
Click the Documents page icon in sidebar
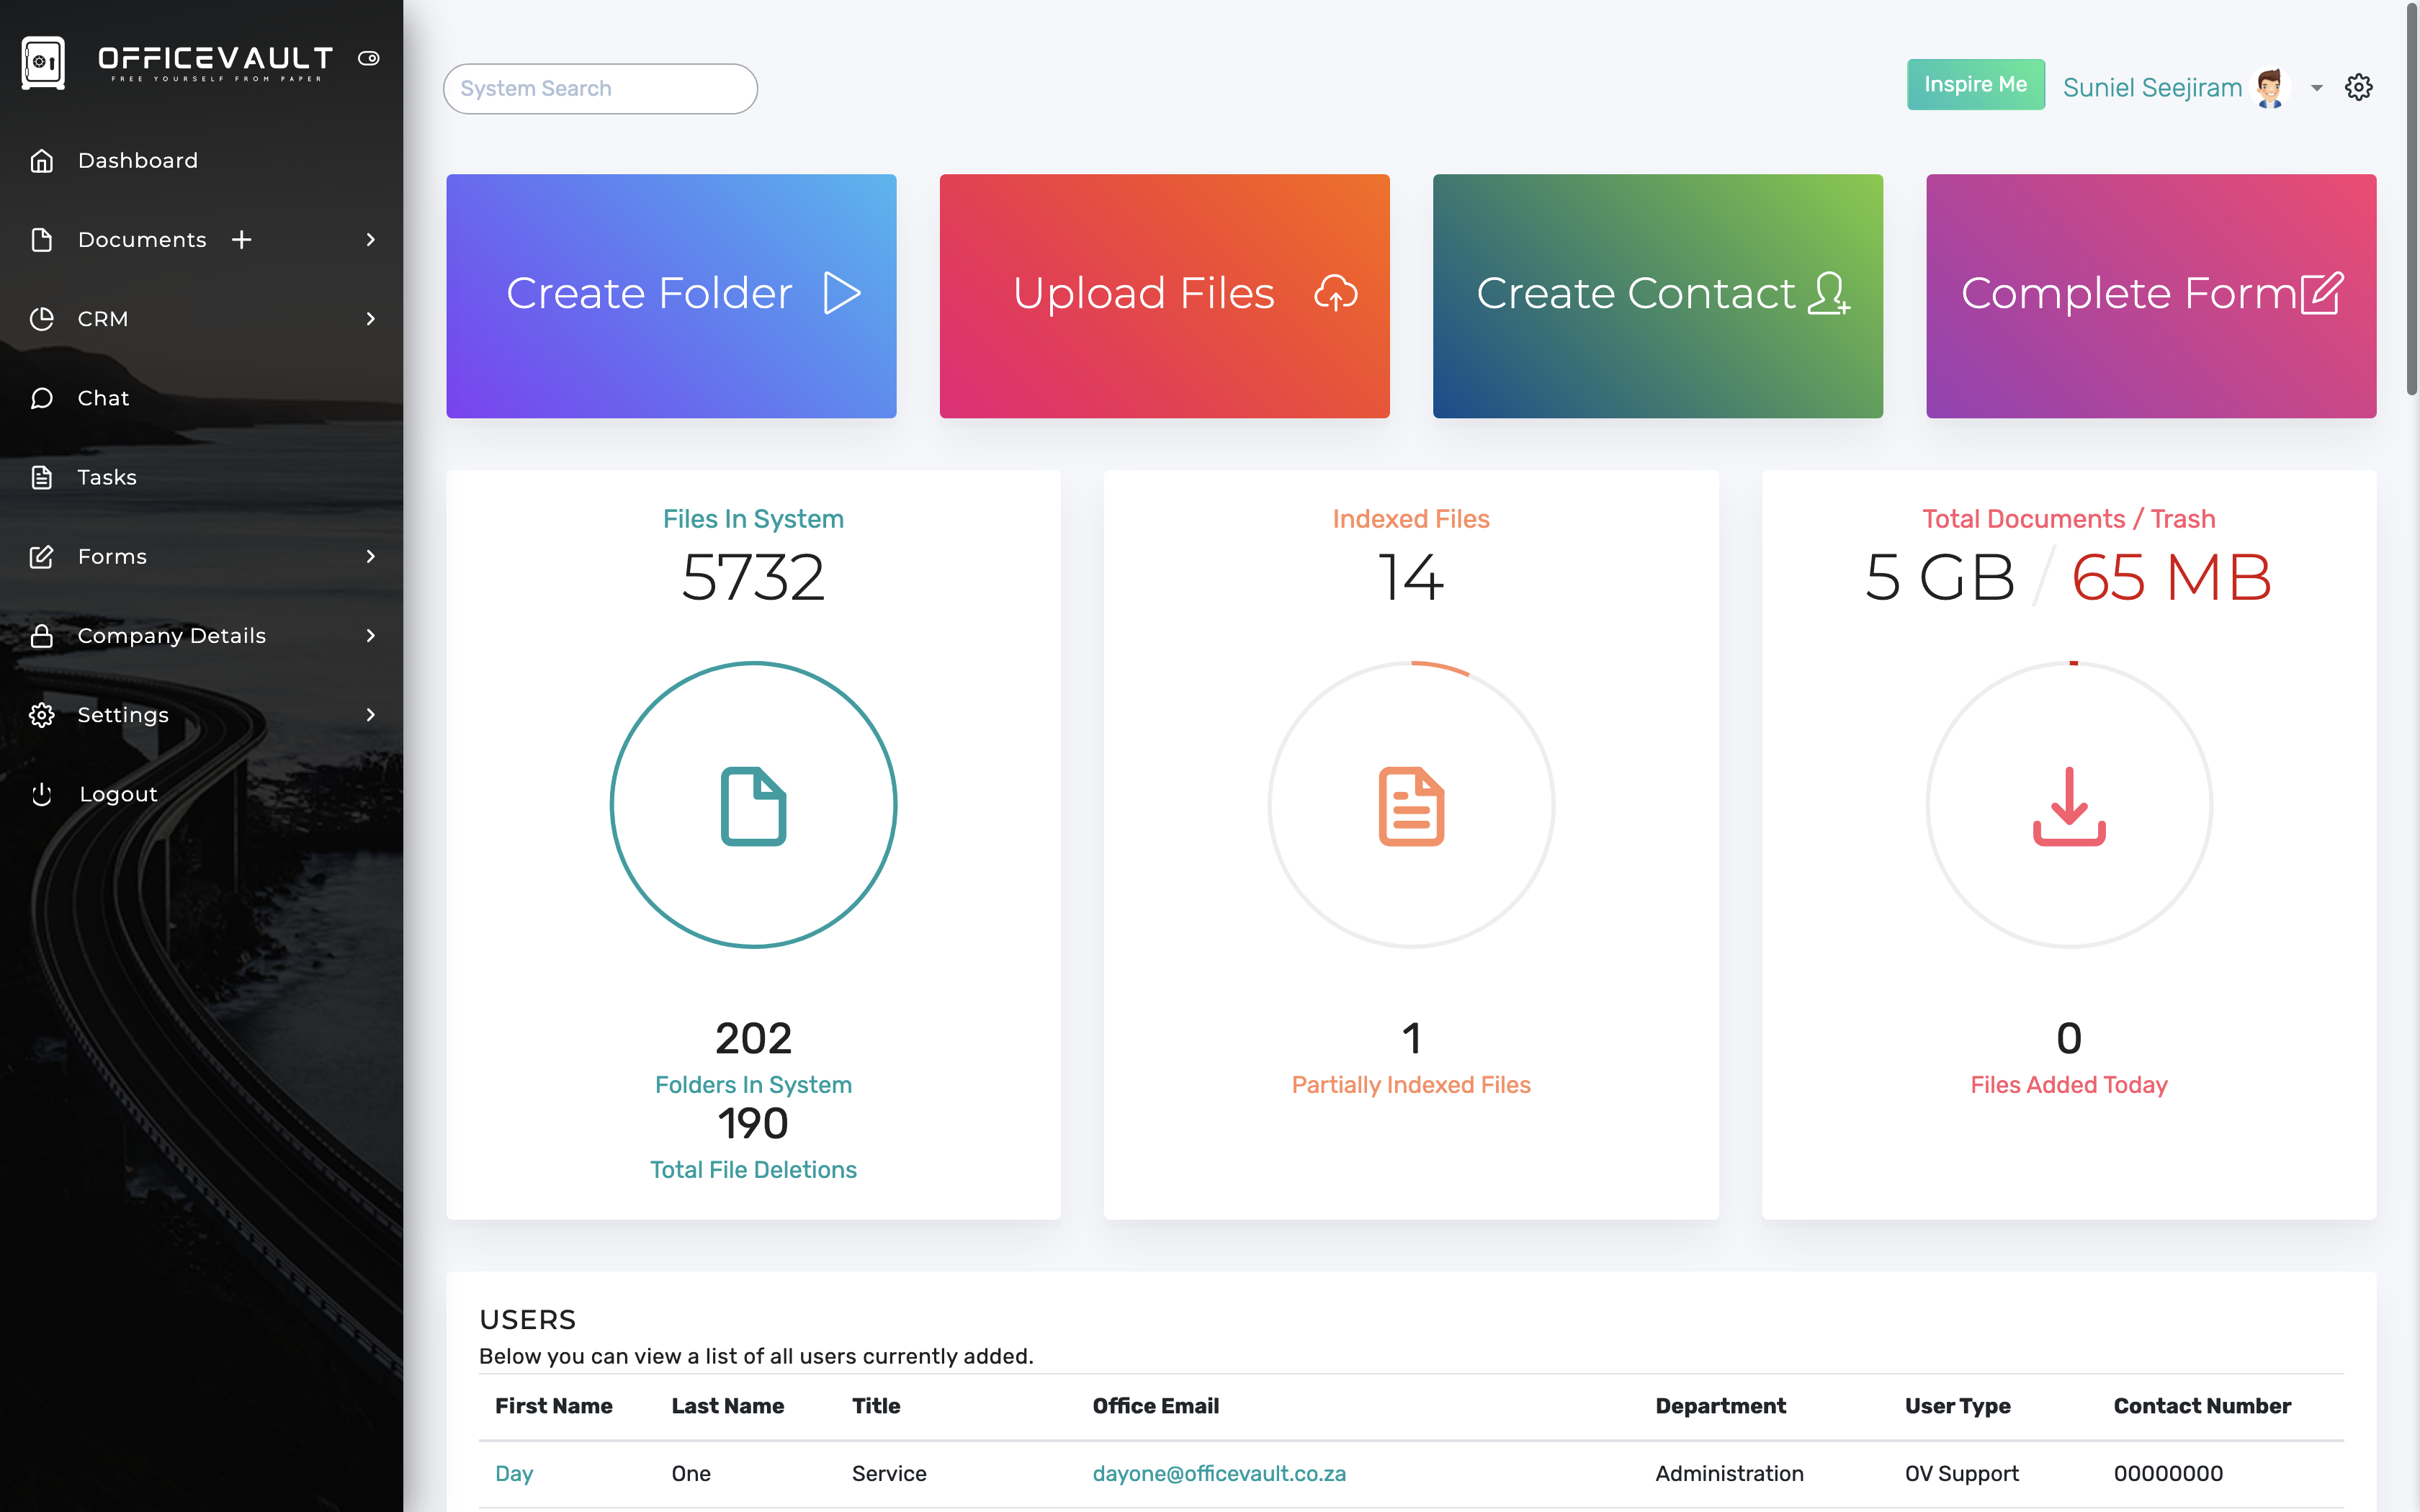(41, 239)
